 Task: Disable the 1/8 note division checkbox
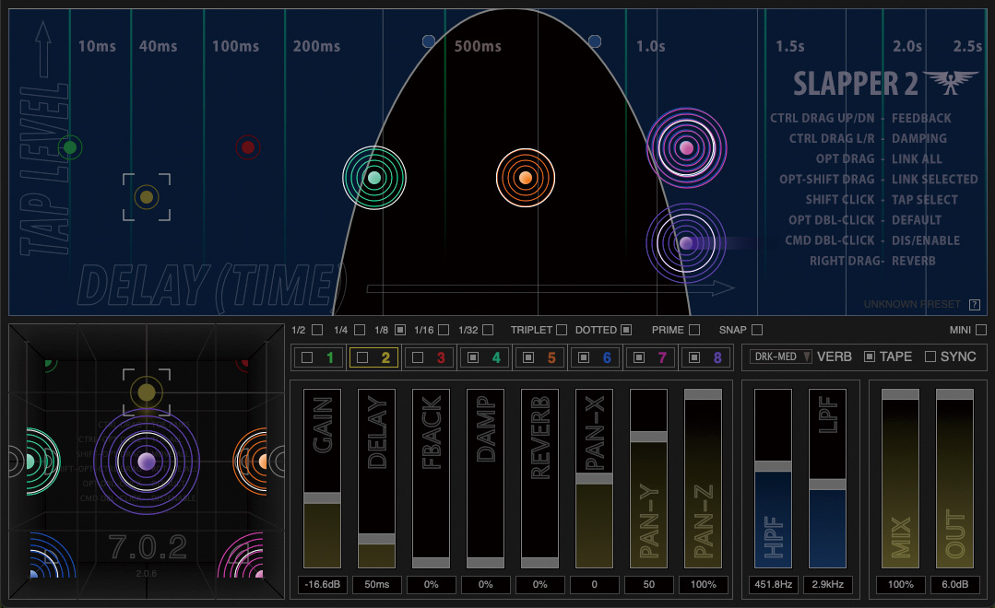(x=400, y=330)
